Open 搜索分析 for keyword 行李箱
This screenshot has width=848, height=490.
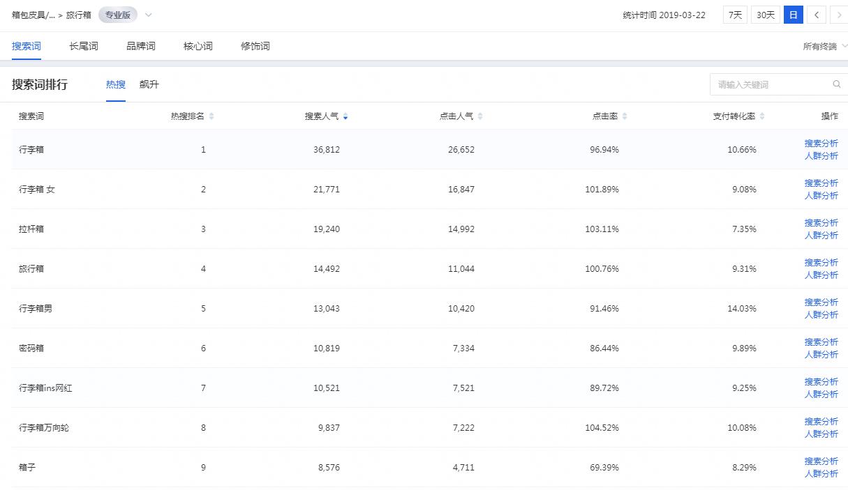821,143
